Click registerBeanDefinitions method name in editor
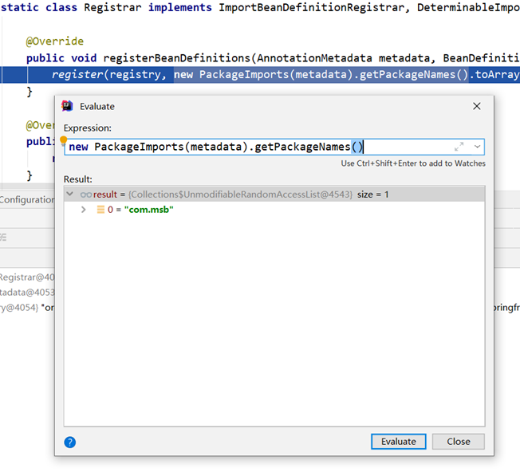This screenshot has width=520, height=472. (176, 58)
